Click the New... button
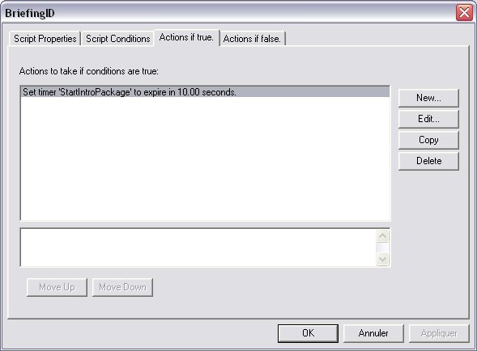This screenshot has height=351, width=477. (x=428, y=98)
